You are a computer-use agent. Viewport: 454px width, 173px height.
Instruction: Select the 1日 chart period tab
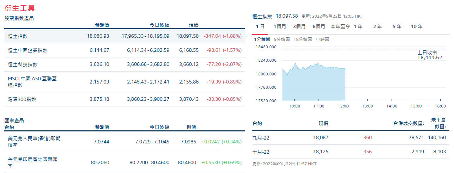pyautogui.click(x=260, y=27)
